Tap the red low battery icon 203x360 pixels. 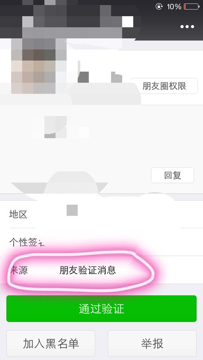click(x=192, y=6)
